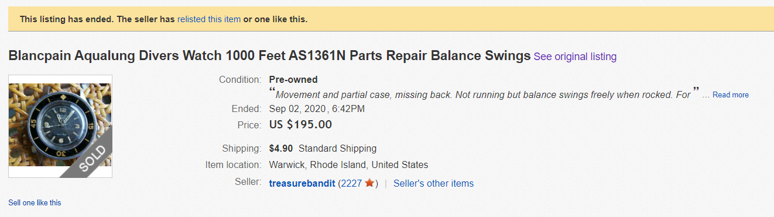Viewport: 774px width, 217px height.
Task: Select the US $195.00 price
Action: coord(300,125)
